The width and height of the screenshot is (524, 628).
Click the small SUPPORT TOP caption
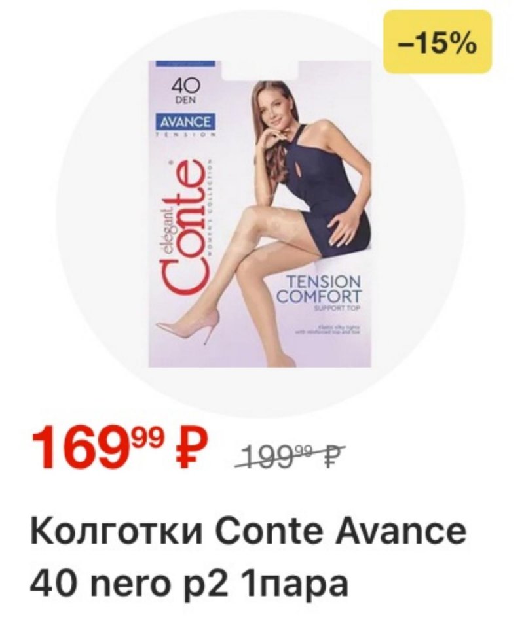337,309
